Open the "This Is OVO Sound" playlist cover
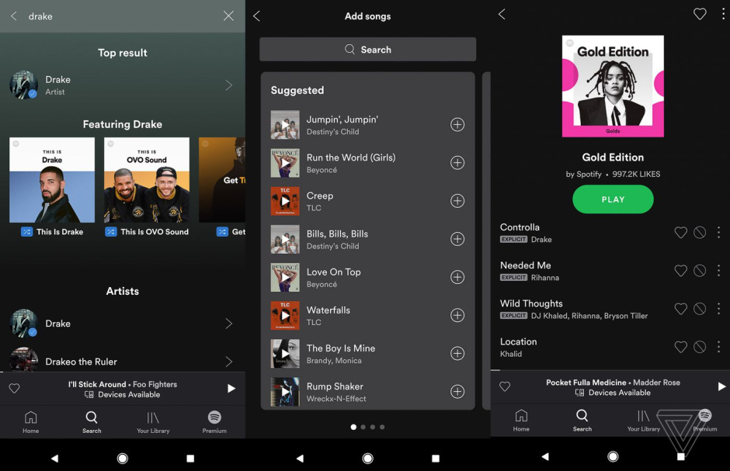The image size is (730, 471). point(147,180)
